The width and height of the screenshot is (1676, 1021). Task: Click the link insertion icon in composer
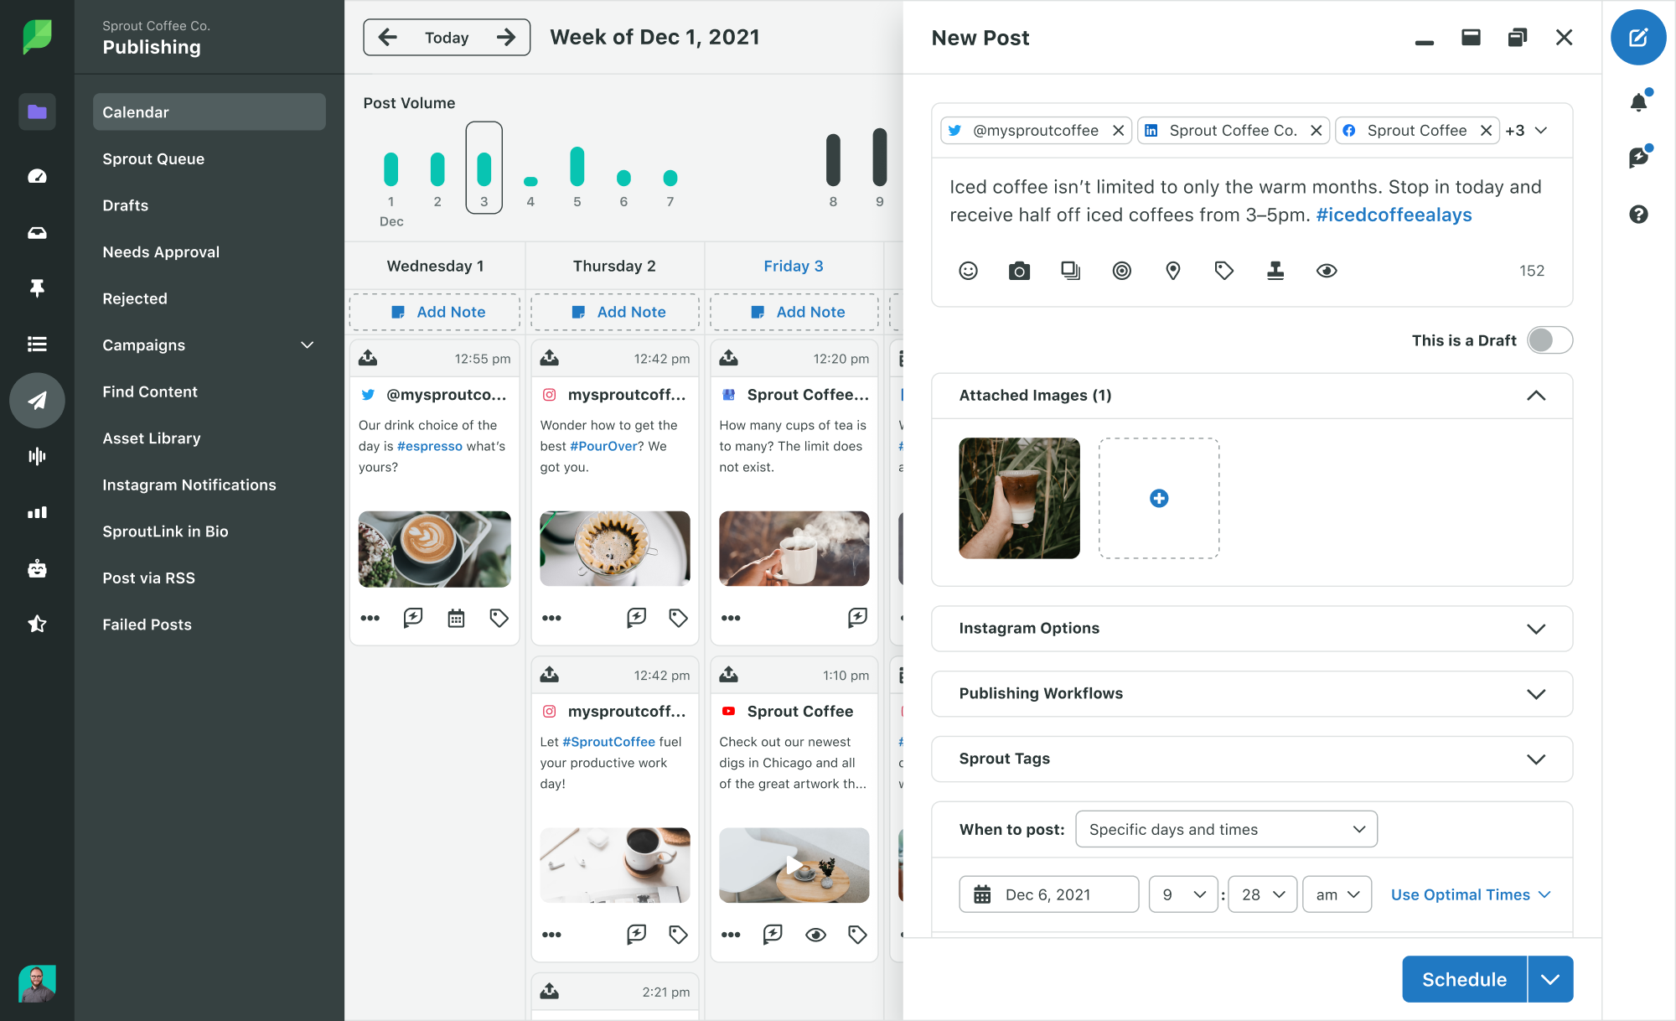pyautogui.click(x=1122, y=271)
